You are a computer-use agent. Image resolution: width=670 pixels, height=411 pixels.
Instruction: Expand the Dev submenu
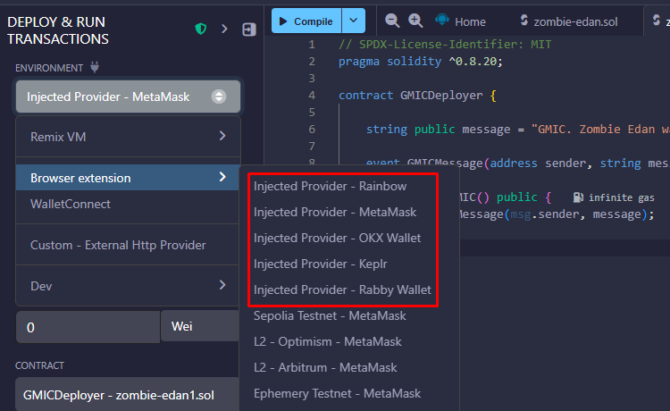click(128, 285)
